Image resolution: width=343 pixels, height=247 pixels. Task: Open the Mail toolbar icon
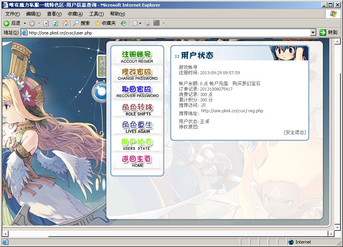point(135,23)
